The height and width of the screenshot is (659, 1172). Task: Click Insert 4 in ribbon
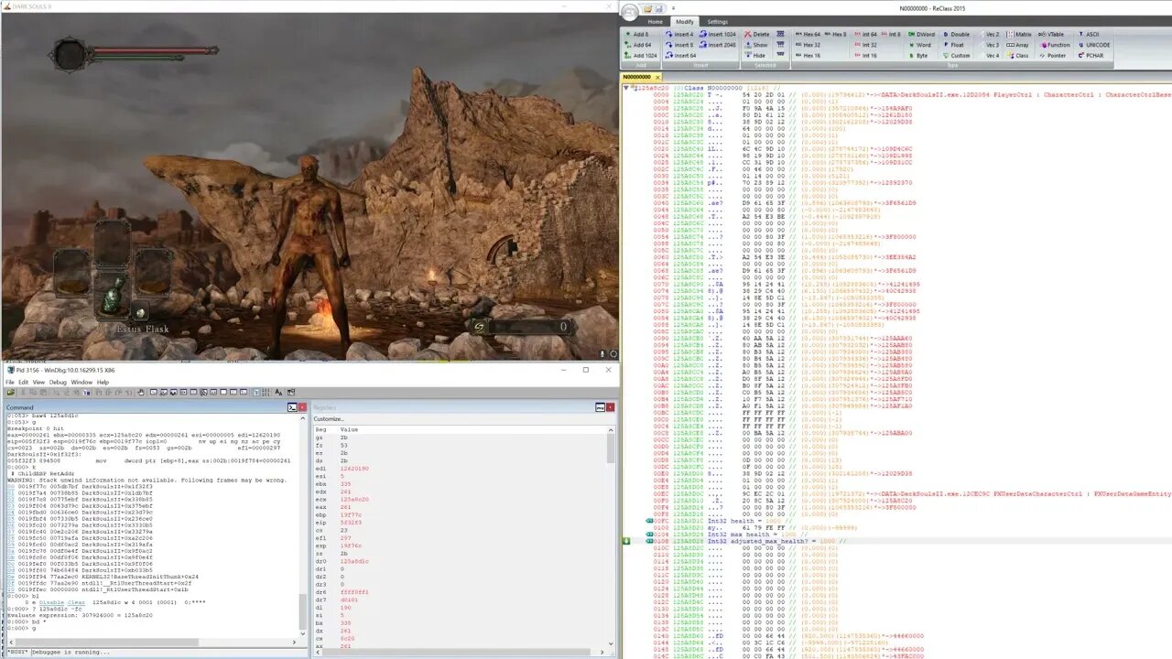tap(678, 34)
